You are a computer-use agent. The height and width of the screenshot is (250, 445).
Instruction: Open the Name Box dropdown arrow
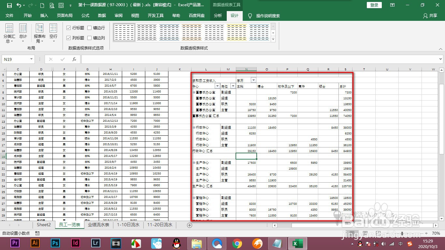tap(31, 59)
